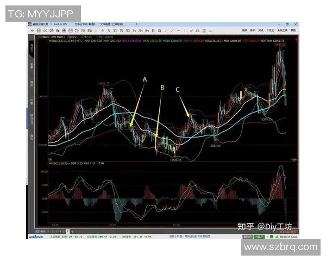Image resolution: width=326 pixels, height=261 pixels.
Task: Open the 资讯 menu
Action: click(x=261, y=30)
